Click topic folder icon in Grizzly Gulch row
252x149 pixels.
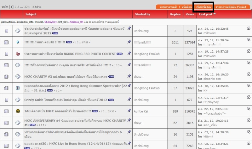(6, 100)
